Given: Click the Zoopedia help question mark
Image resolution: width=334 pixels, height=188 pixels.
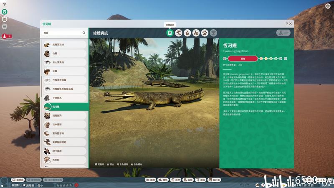Looking at the screenshot, I should tap(287, 24).
